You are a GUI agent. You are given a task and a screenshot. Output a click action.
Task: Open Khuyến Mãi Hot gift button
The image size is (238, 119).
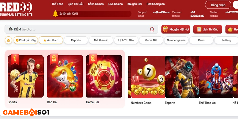coord(176,29)
